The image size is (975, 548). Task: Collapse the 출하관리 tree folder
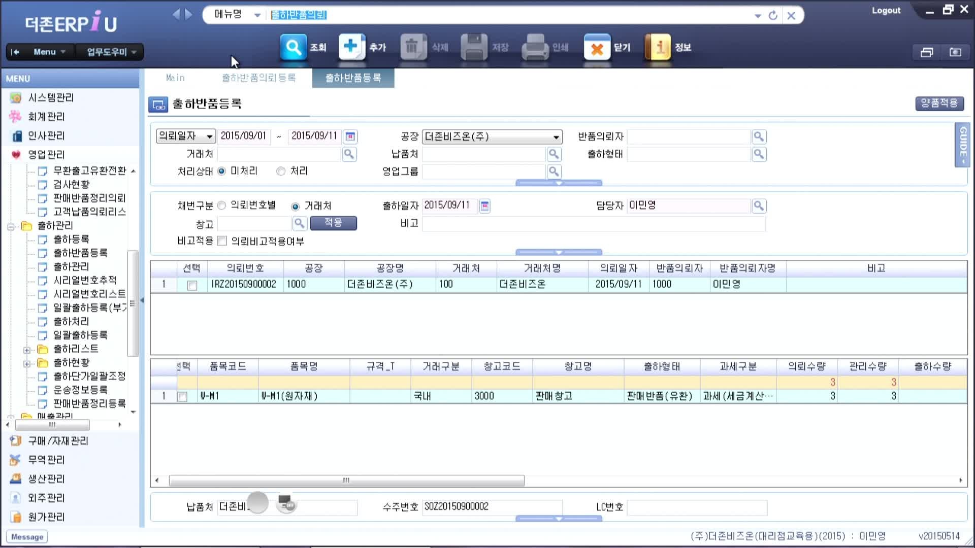coord(11,227)
